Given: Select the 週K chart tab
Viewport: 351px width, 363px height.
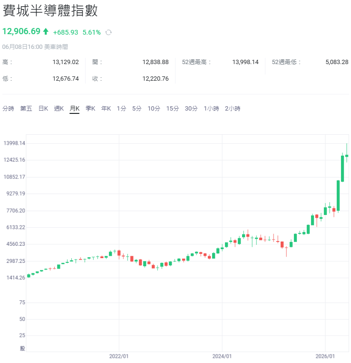Looking at the screenshot, I should click(x=58, y=108).
